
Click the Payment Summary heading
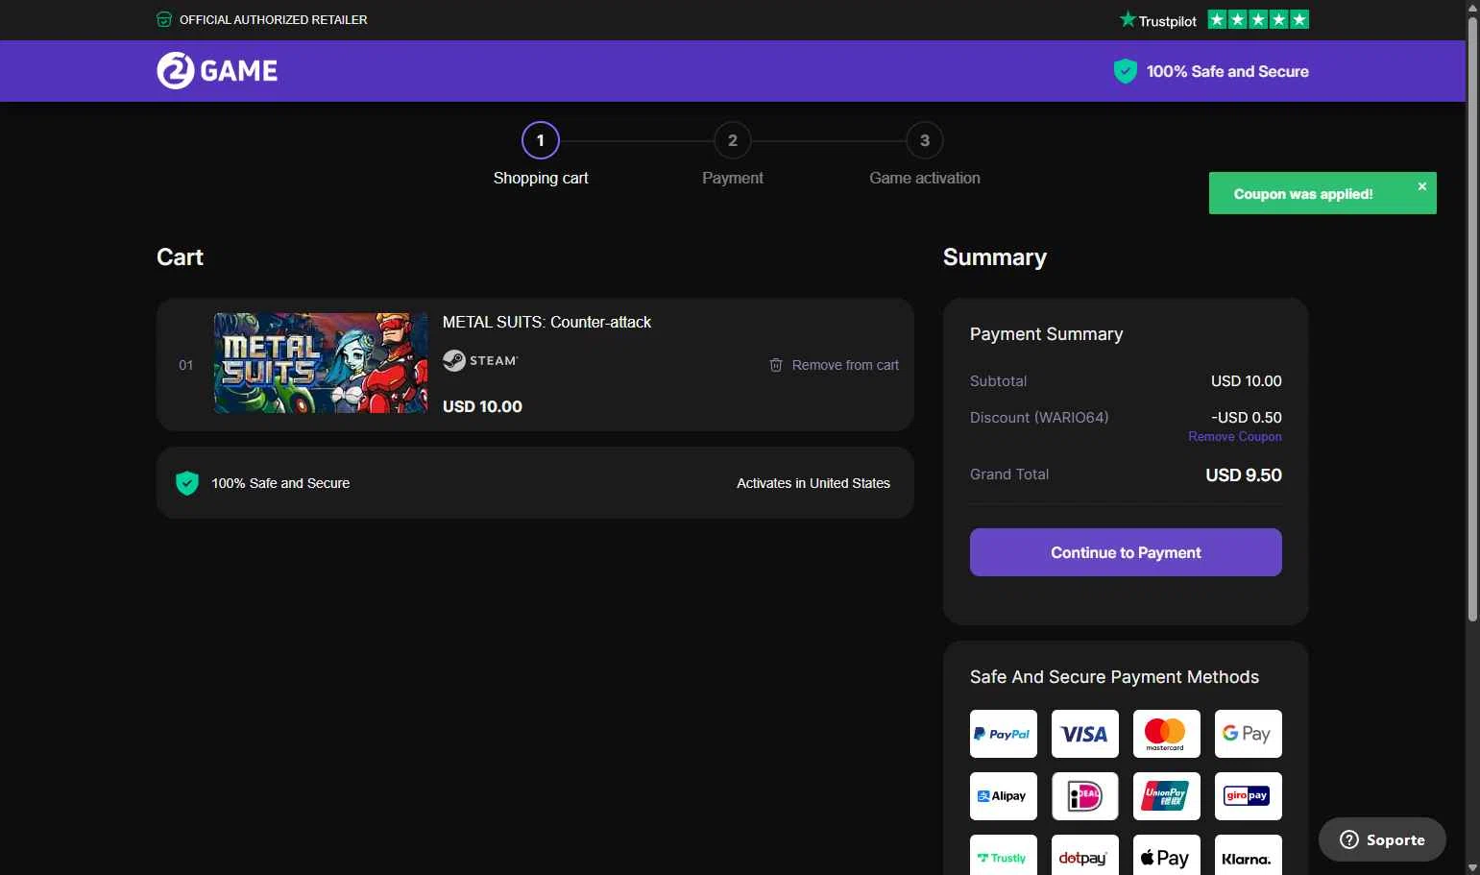click(1046, 334)
